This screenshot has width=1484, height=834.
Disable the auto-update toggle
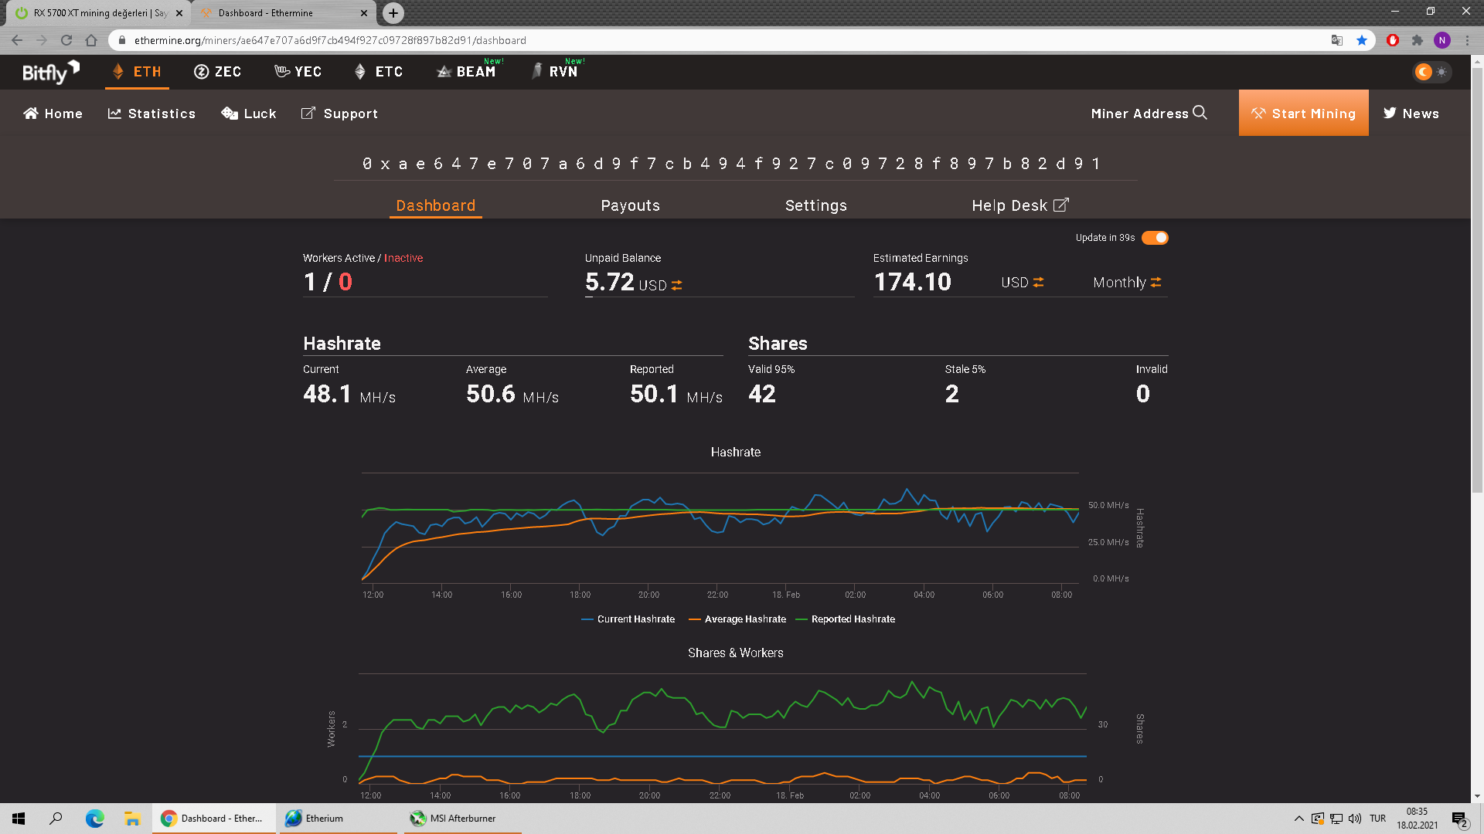1155,238
